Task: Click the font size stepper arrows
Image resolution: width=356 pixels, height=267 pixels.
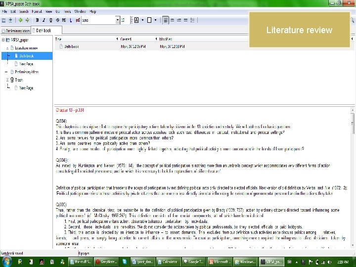Action: [132, 20]
